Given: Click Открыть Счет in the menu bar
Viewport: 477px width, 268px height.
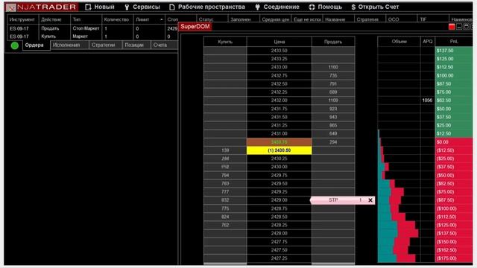Looking at the screenshot, I should click(375, 7).
